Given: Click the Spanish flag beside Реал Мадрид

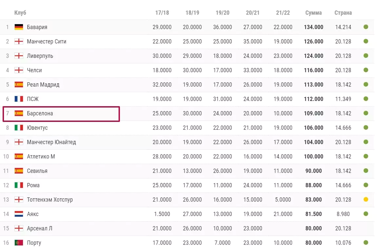Looking at the screenshot, I should click(19, 84).
